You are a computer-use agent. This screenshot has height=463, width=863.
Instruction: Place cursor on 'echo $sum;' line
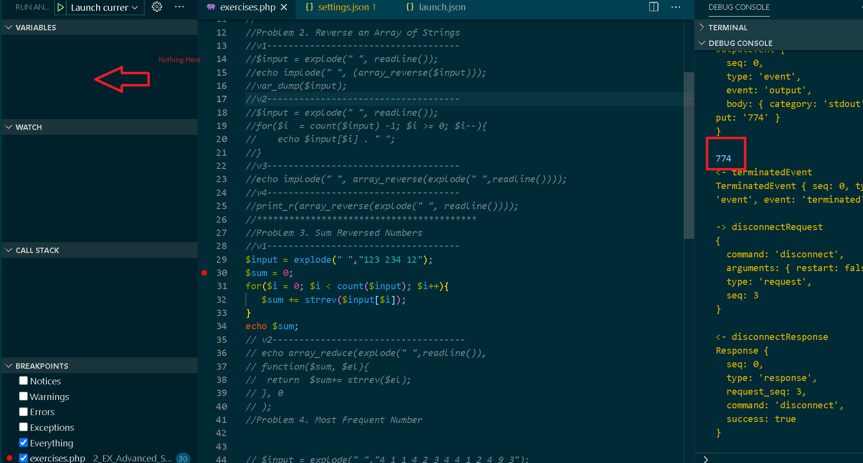(x=271, y=326)
